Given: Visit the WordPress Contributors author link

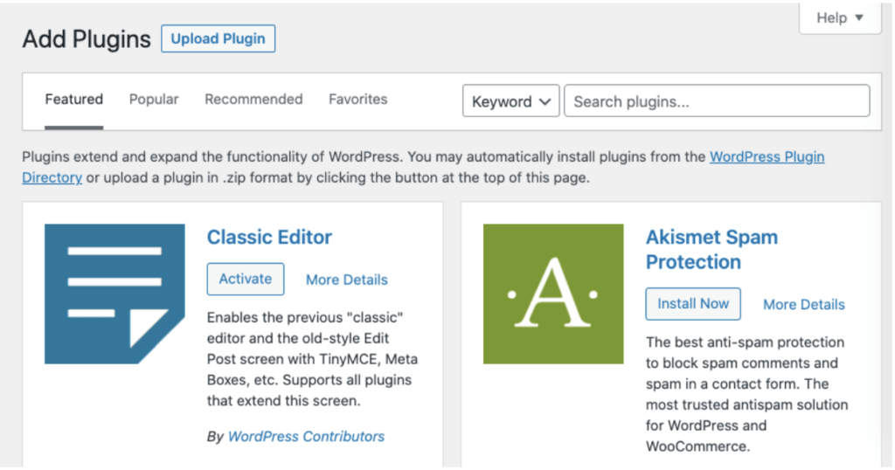Looking at the screenshot, I should pos(306,436).
